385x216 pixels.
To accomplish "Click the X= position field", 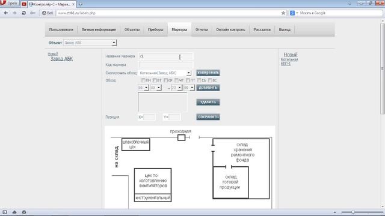I will coord(149,117).
